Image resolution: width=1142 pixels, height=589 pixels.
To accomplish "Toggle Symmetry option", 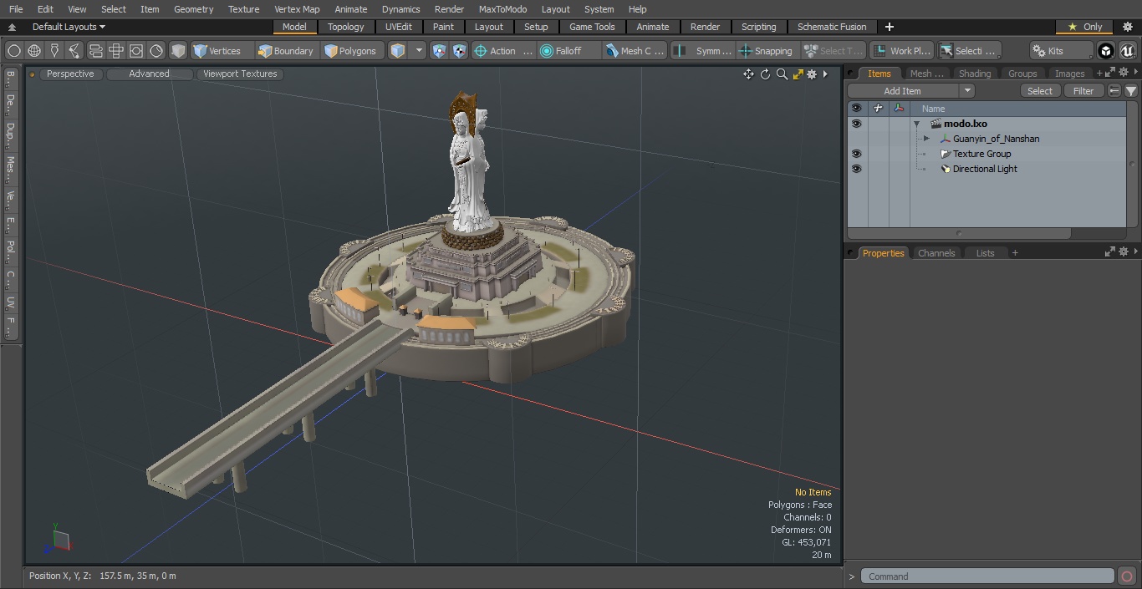I will [704, 51].
